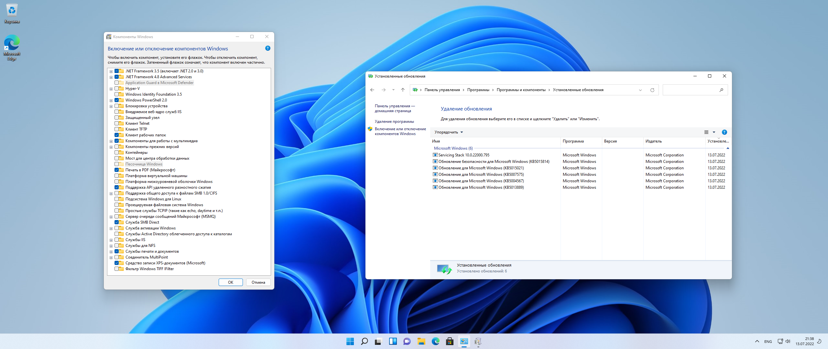Click OK in Компоненты Windows dialog
The width and height of the screenshot is (828, 349).
231,282
